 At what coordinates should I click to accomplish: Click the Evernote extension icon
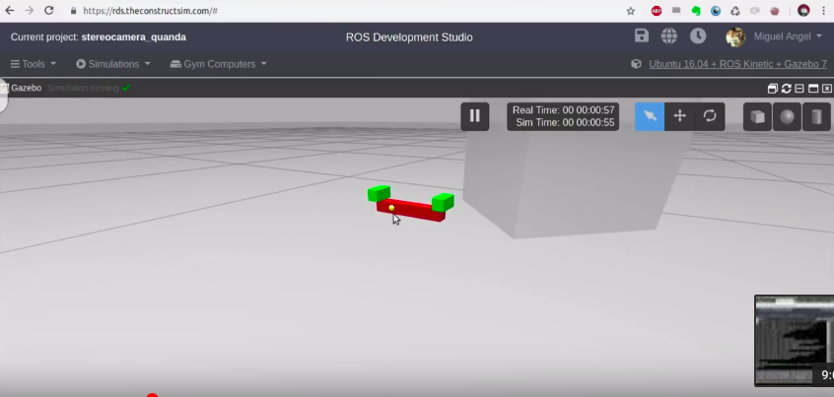click(696, 11)
